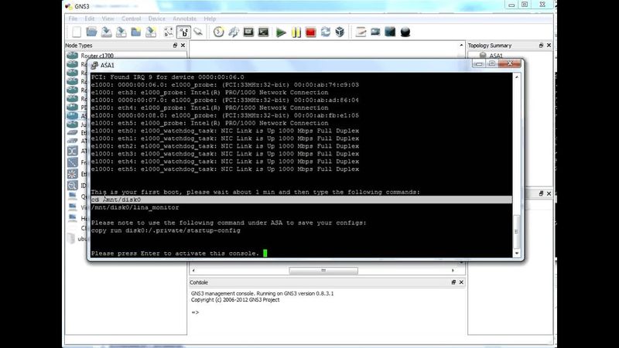Start all devices with green play button
The image size is (619, 348).
click(x=281, y=32)
